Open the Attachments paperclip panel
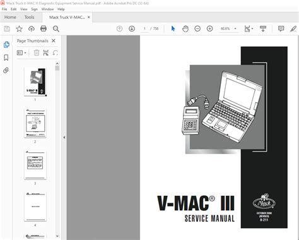Screen dimensions: 299x240 coord(6,70)
